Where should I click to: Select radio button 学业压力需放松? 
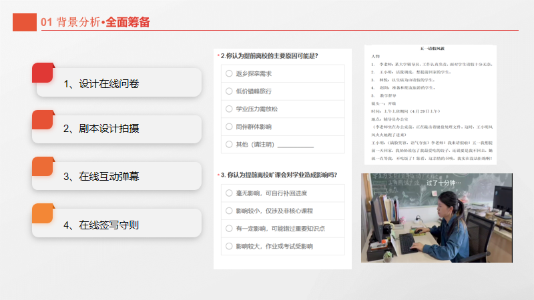pyautogui.click(x=229, y=109)
